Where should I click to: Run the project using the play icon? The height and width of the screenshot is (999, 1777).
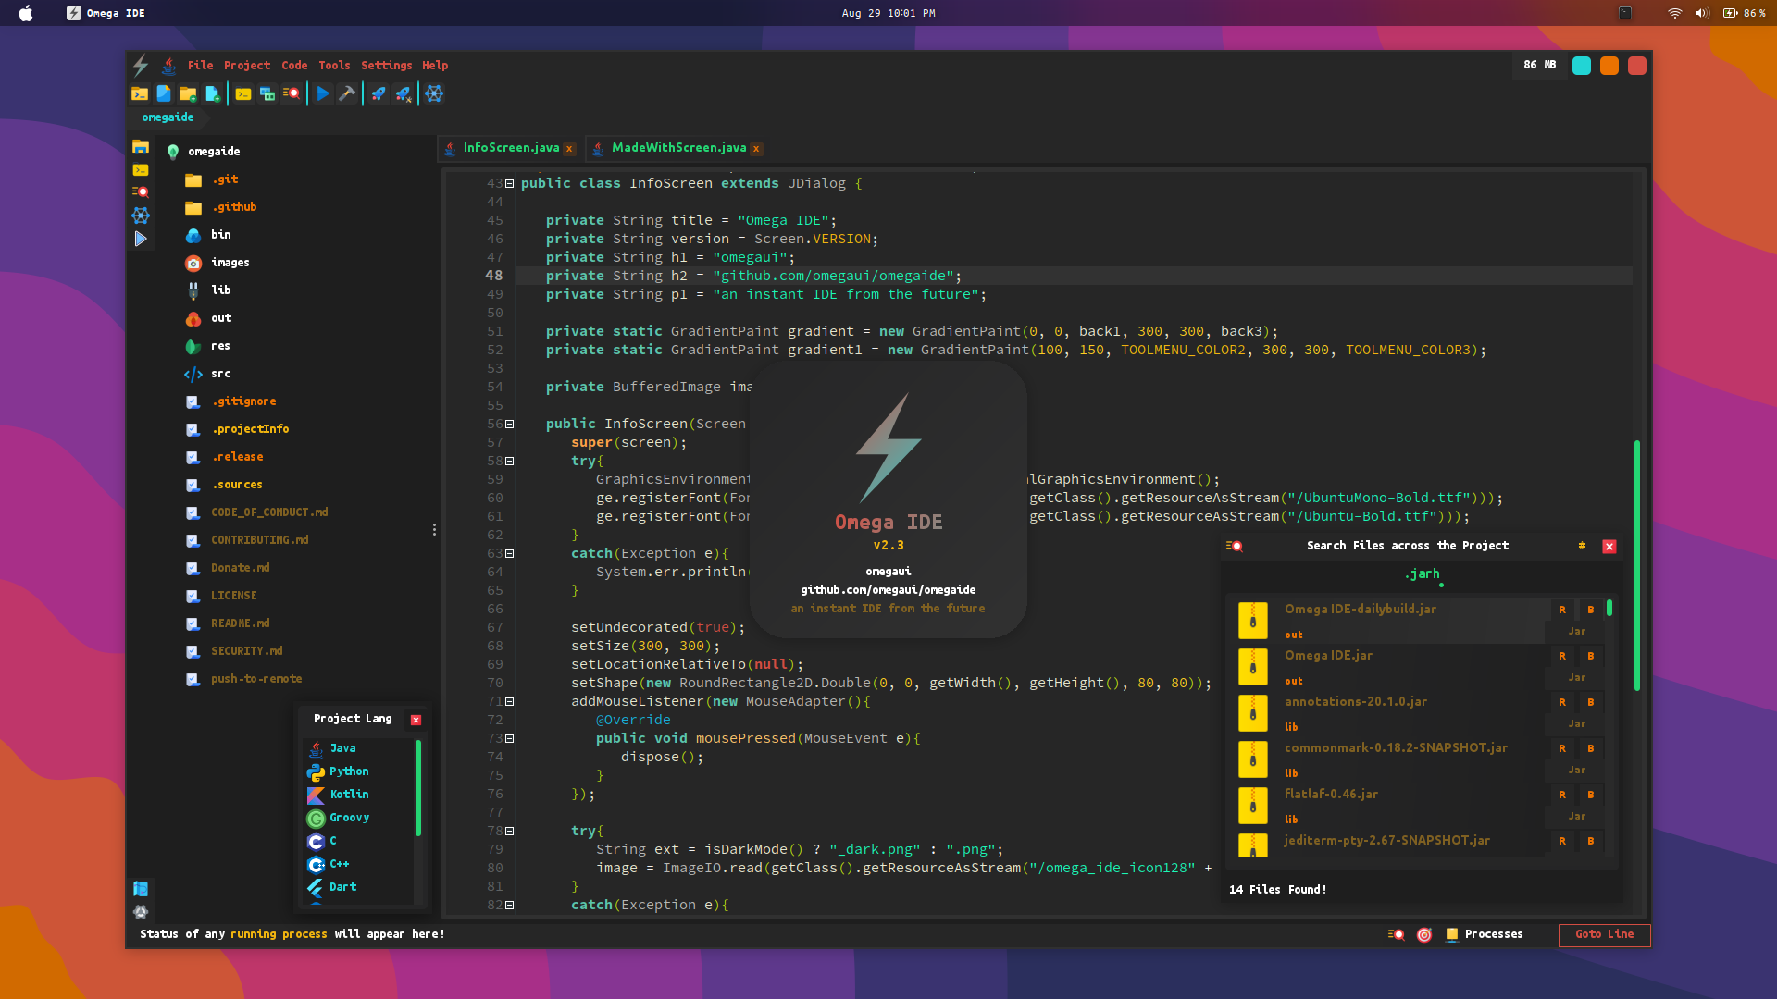click(323, 93)
